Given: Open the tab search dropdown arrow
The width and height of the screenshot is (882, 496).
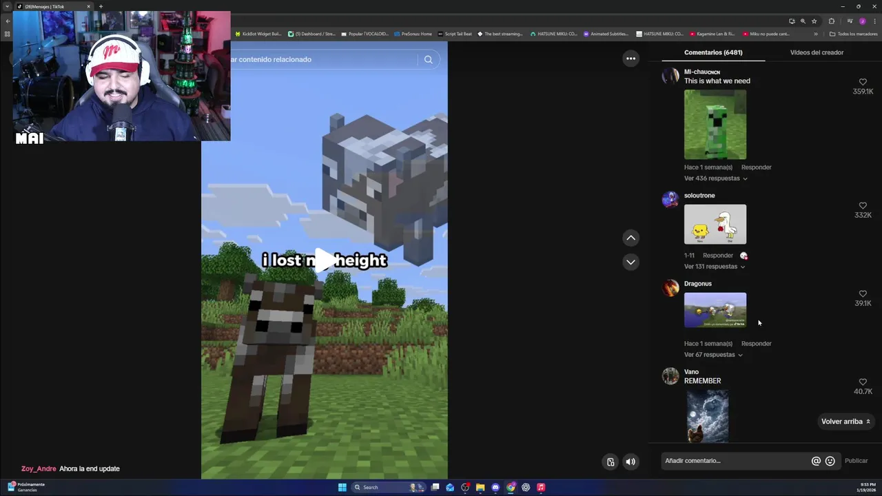Looking at the screenshot, I should 8,7.
